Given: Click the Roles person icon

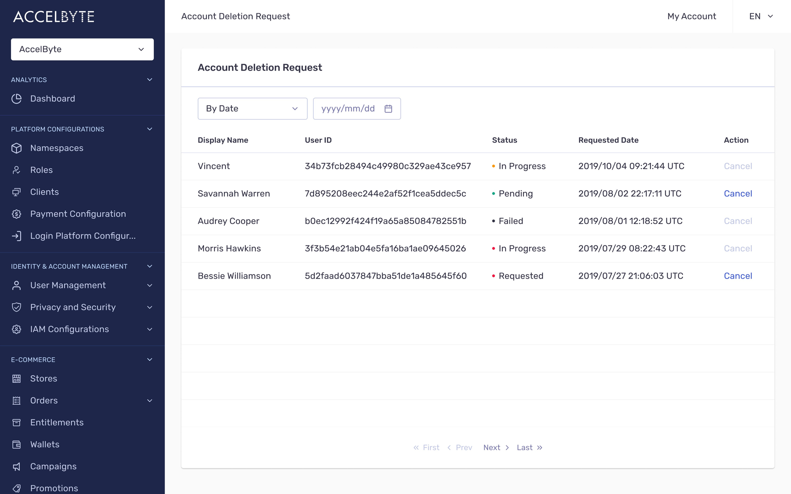Looking at the screenshot, I should click(17, 170).
